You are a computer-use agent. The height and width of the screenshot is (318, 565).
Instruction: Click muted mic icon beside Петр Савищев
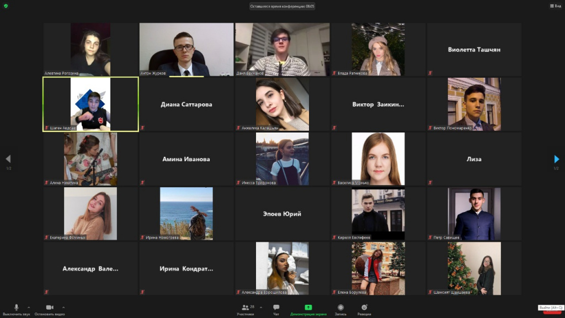pos(430,237)
